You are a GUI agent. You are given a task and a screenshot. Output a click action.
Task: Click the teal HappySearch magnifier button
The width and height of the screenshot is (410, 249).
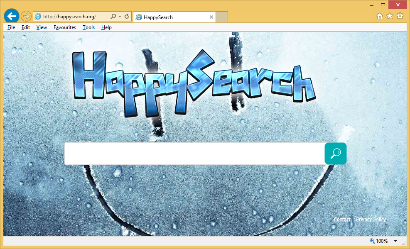(335, 154)
